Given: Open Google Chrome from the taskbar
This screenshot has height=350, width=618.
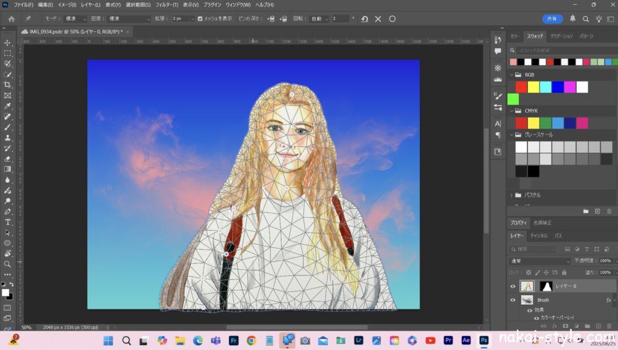Looking at the screenshot, I should point(251,340).
